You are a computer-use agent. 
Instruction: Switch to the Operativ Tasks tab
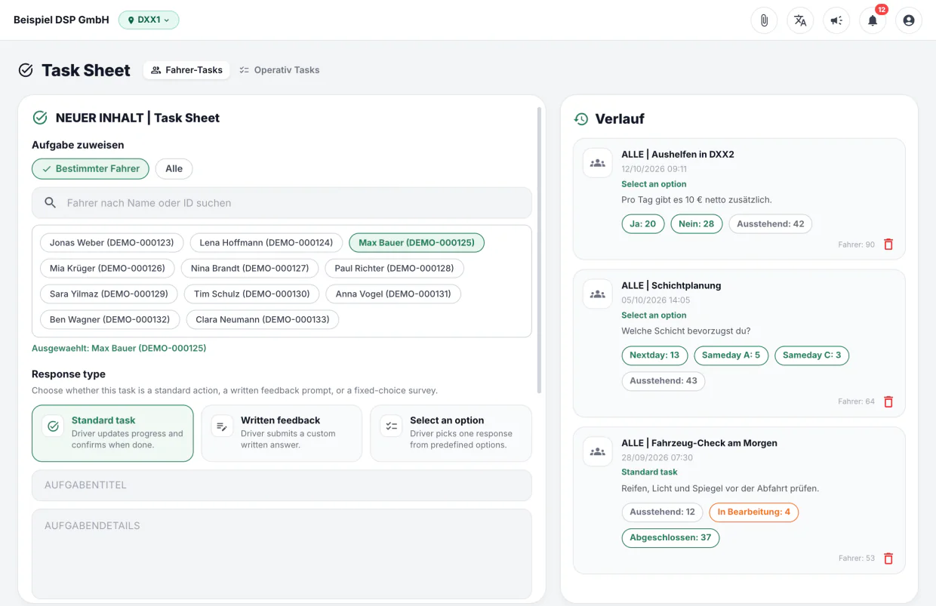pyautogui.click(x=279, y=70)
